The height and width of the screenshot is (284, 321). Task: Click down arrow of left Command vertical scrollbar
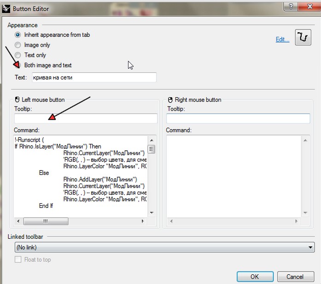[x=152, y=213]
